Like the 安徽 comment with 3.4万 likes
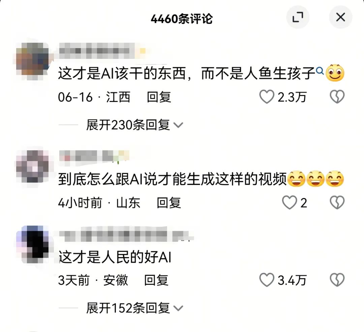Viewport: 364px width, 332px height. tap(267, 280)
